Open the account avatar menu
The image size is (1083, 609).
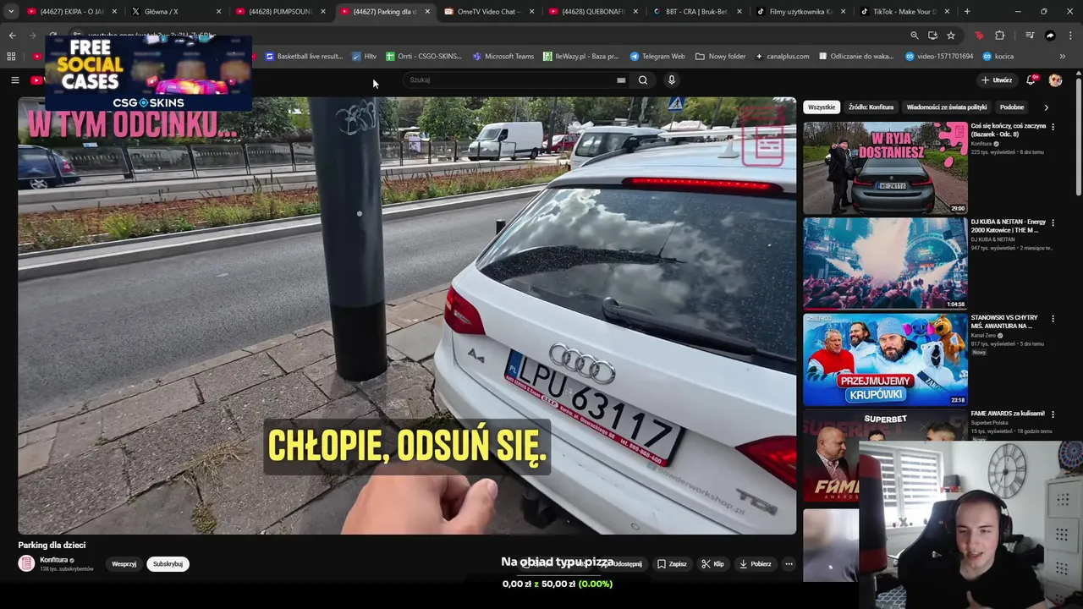[x=1055, y=80]
